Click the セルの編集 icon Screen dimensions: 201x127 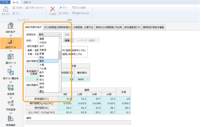(73, 8)
